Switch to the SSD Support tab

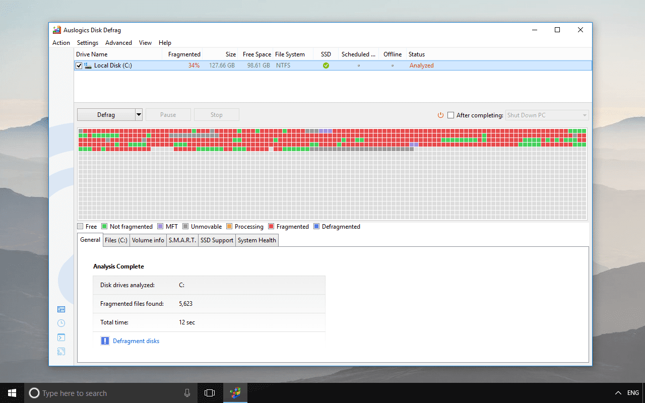[217, 240]
